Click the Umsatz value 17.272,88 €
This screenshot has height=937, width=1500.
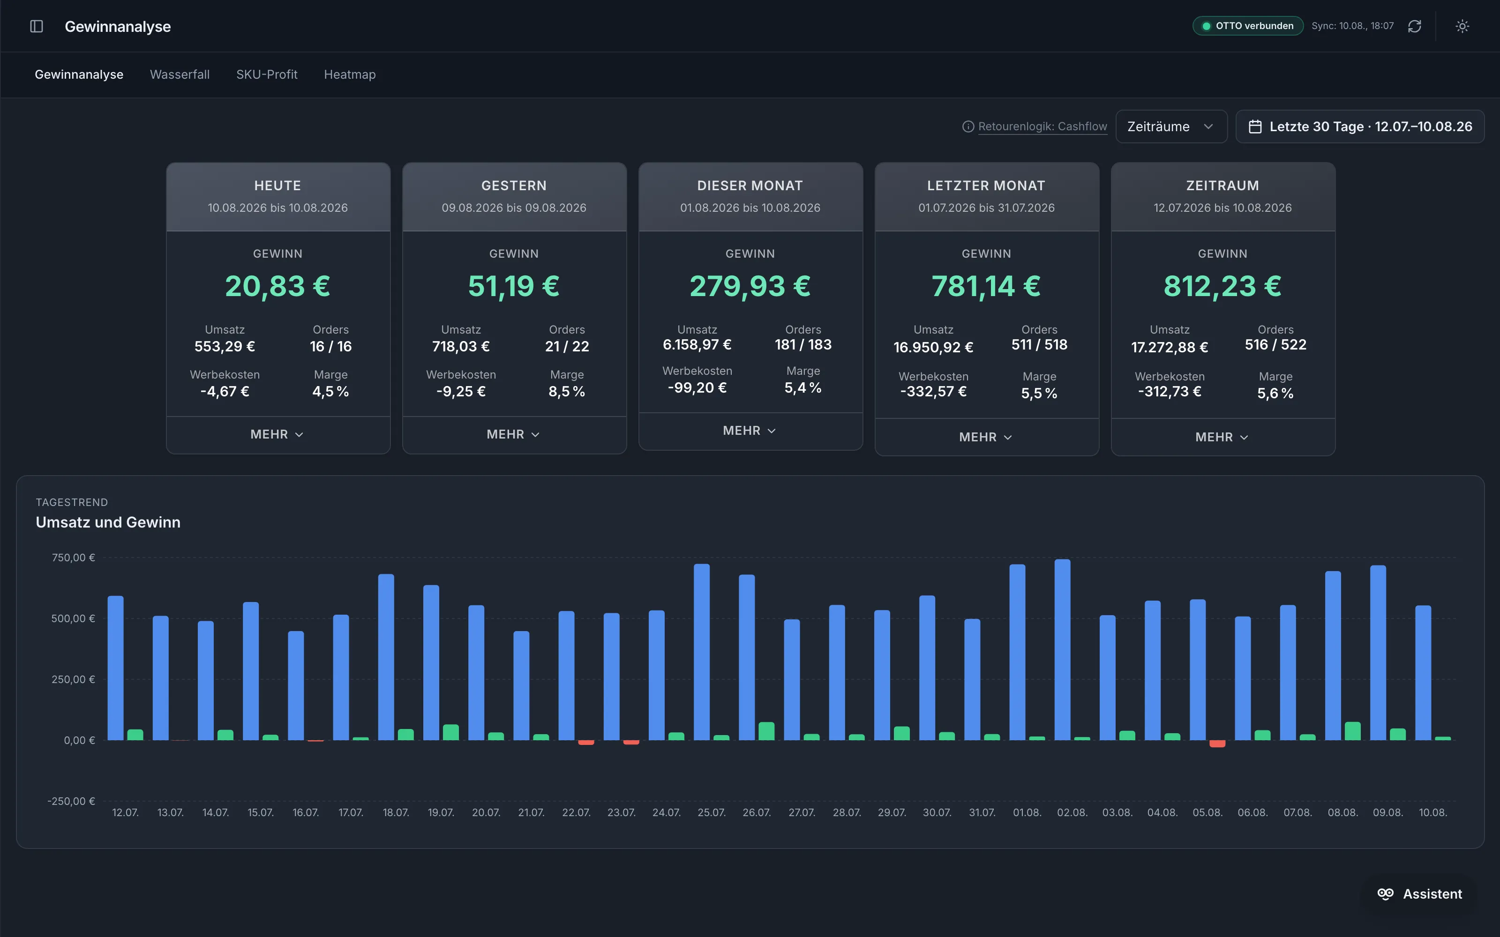(x=1170, y=348)
